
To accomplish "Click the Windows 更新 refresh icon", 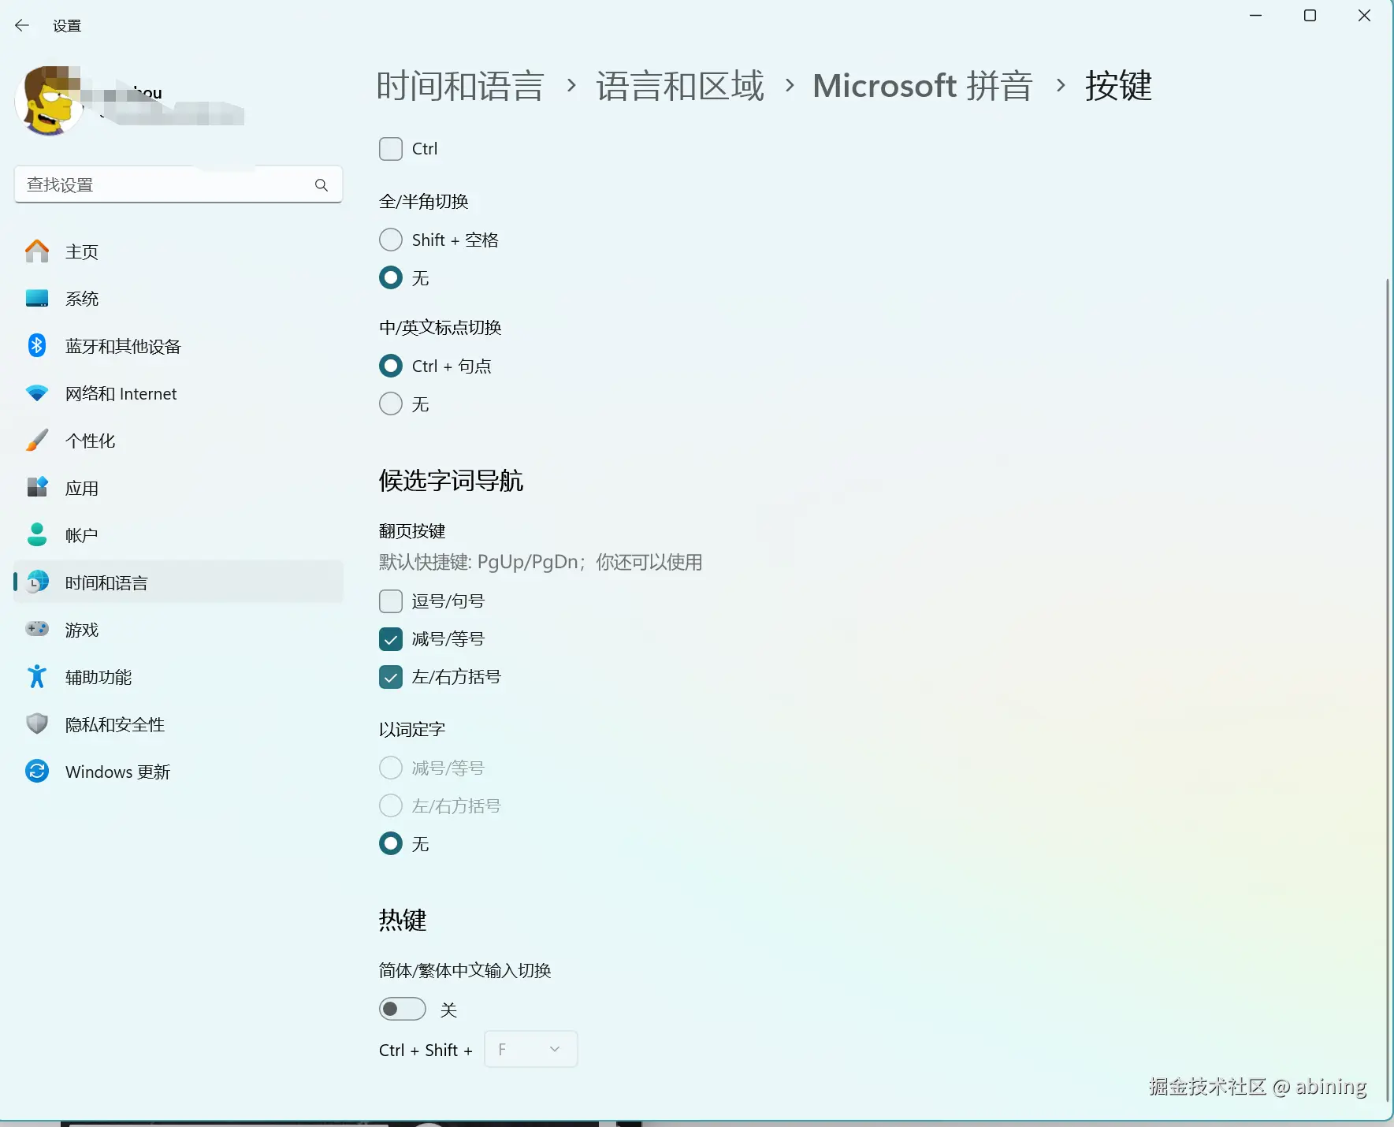I will [x=37, y=772].
